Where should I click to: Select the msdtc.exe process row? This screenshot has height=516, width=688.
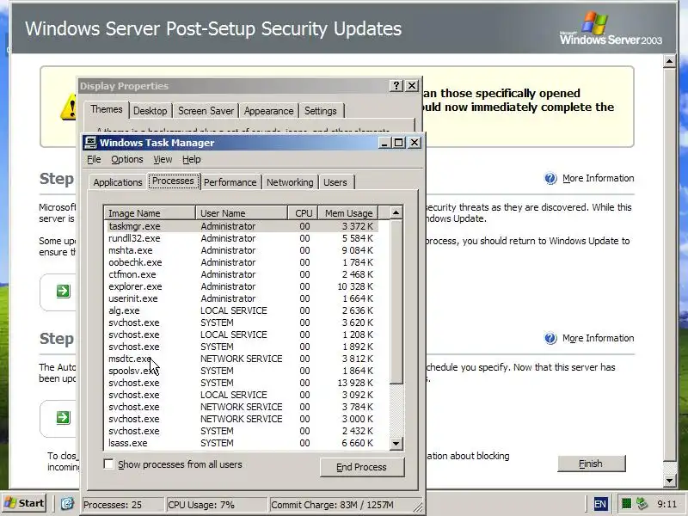[242, 359]
